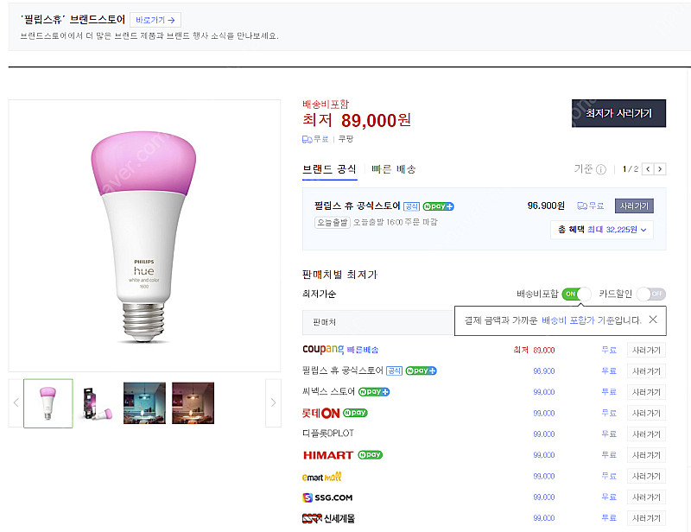Enable the 카드할인 toggle
This screenshot has width=691, height=532.
coord(651,294)
